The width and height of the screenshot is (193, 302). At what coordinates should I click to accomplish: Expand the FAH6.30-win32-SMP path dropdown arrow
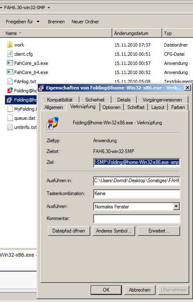point(49,8)
